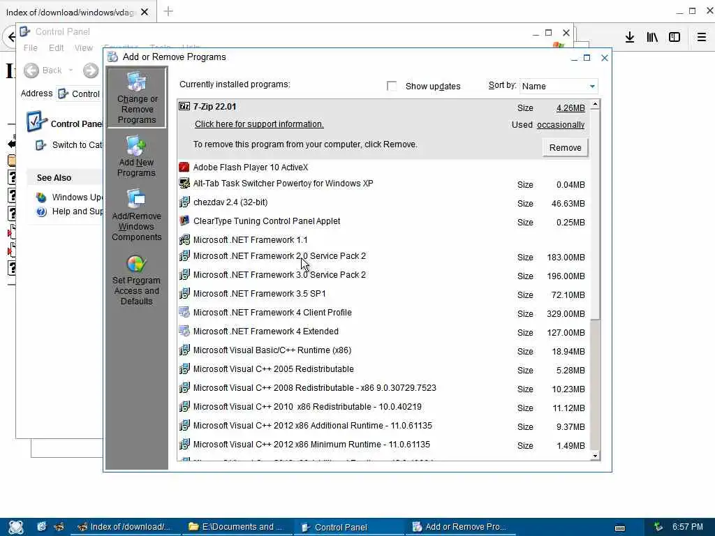Screen dimensions: 715x536
Task: Click the .NET Framework 4 Extended icon
Action: pos(184,332)
